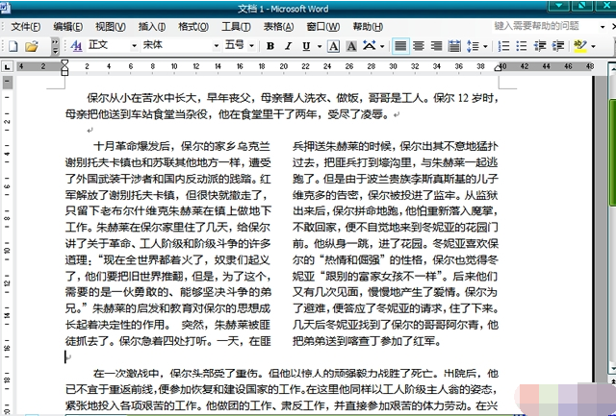
Task: Toggle bold formatting
Action: pyautogui.click(x=270, y=45)
